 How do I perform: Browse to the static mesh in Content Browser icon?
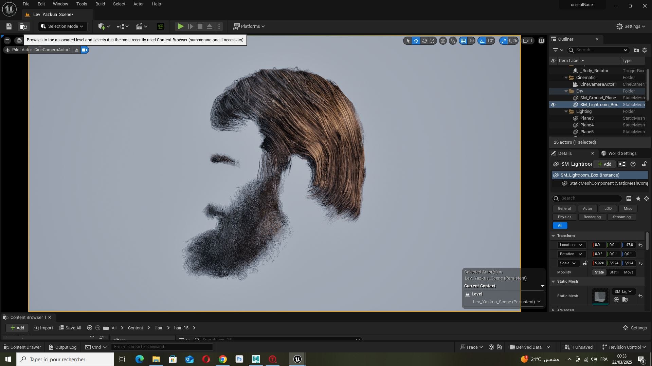625,300
